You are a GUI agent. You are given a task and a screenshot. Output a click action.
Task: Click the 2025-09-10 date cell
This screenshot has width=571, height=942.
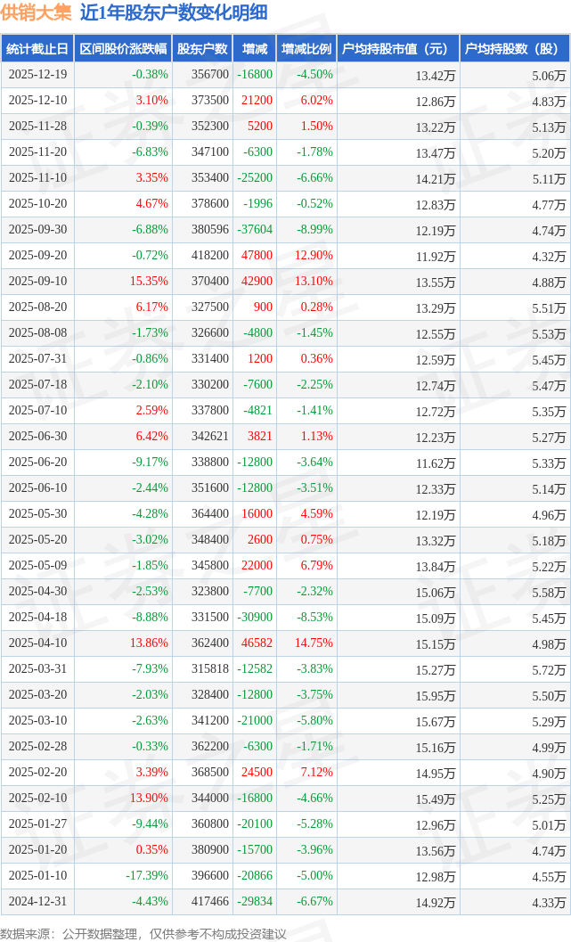37,282
